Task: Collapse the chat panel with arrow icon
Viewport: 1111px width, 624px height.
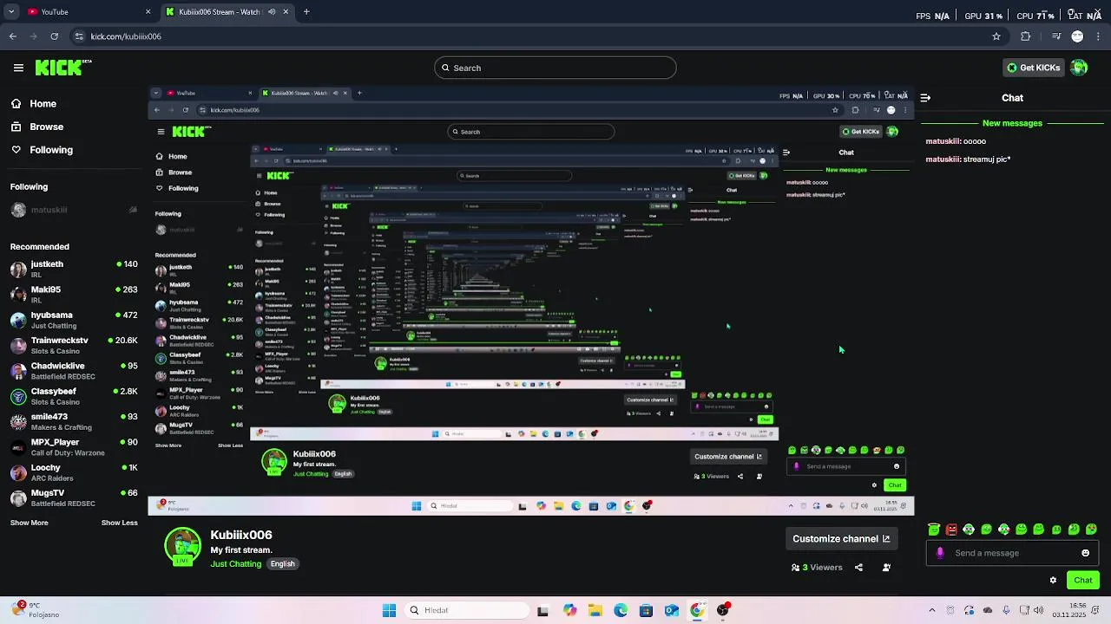Action: click(925, 98)
